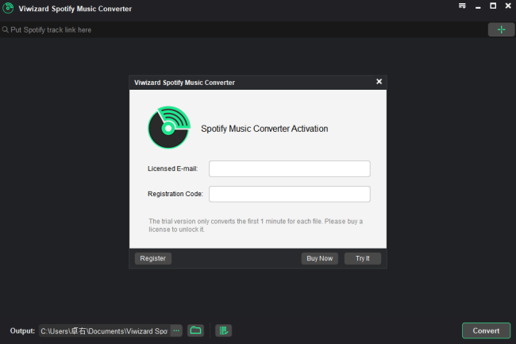Click the green plus add-track button
This screenshot has height=344, width=516.
501,29
